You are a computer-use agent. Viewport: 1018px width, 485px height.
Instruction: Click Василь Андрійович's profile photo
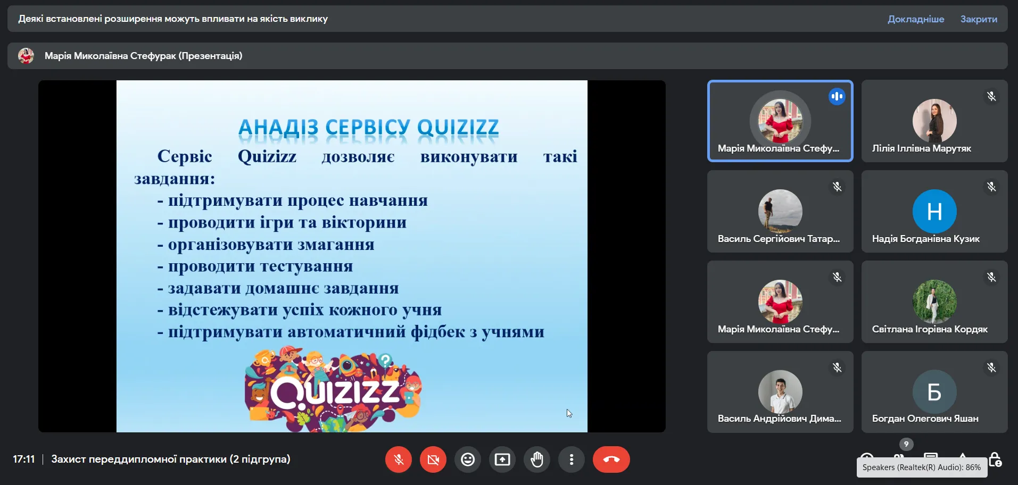coord(780,392)
